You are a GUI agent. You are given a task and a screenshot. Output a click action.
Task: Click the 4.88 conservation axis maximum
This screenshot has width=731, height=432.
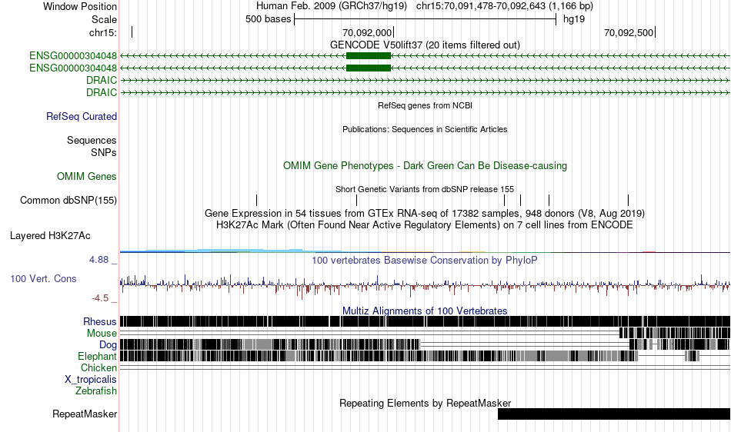99,260
